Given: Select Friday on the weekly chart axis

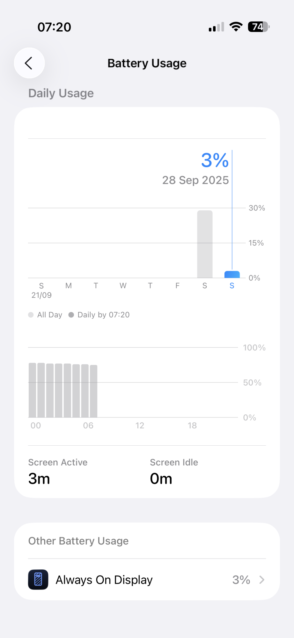Looking at the screenshot, I should (x=178, y=286).
